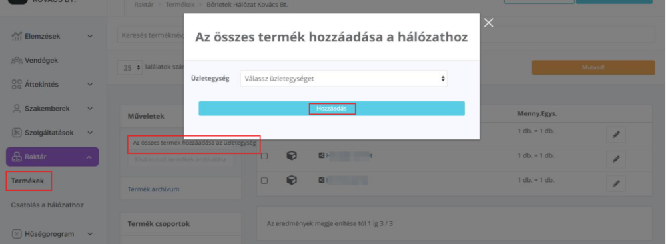Click into the product search field

click(x=386, y=35)
